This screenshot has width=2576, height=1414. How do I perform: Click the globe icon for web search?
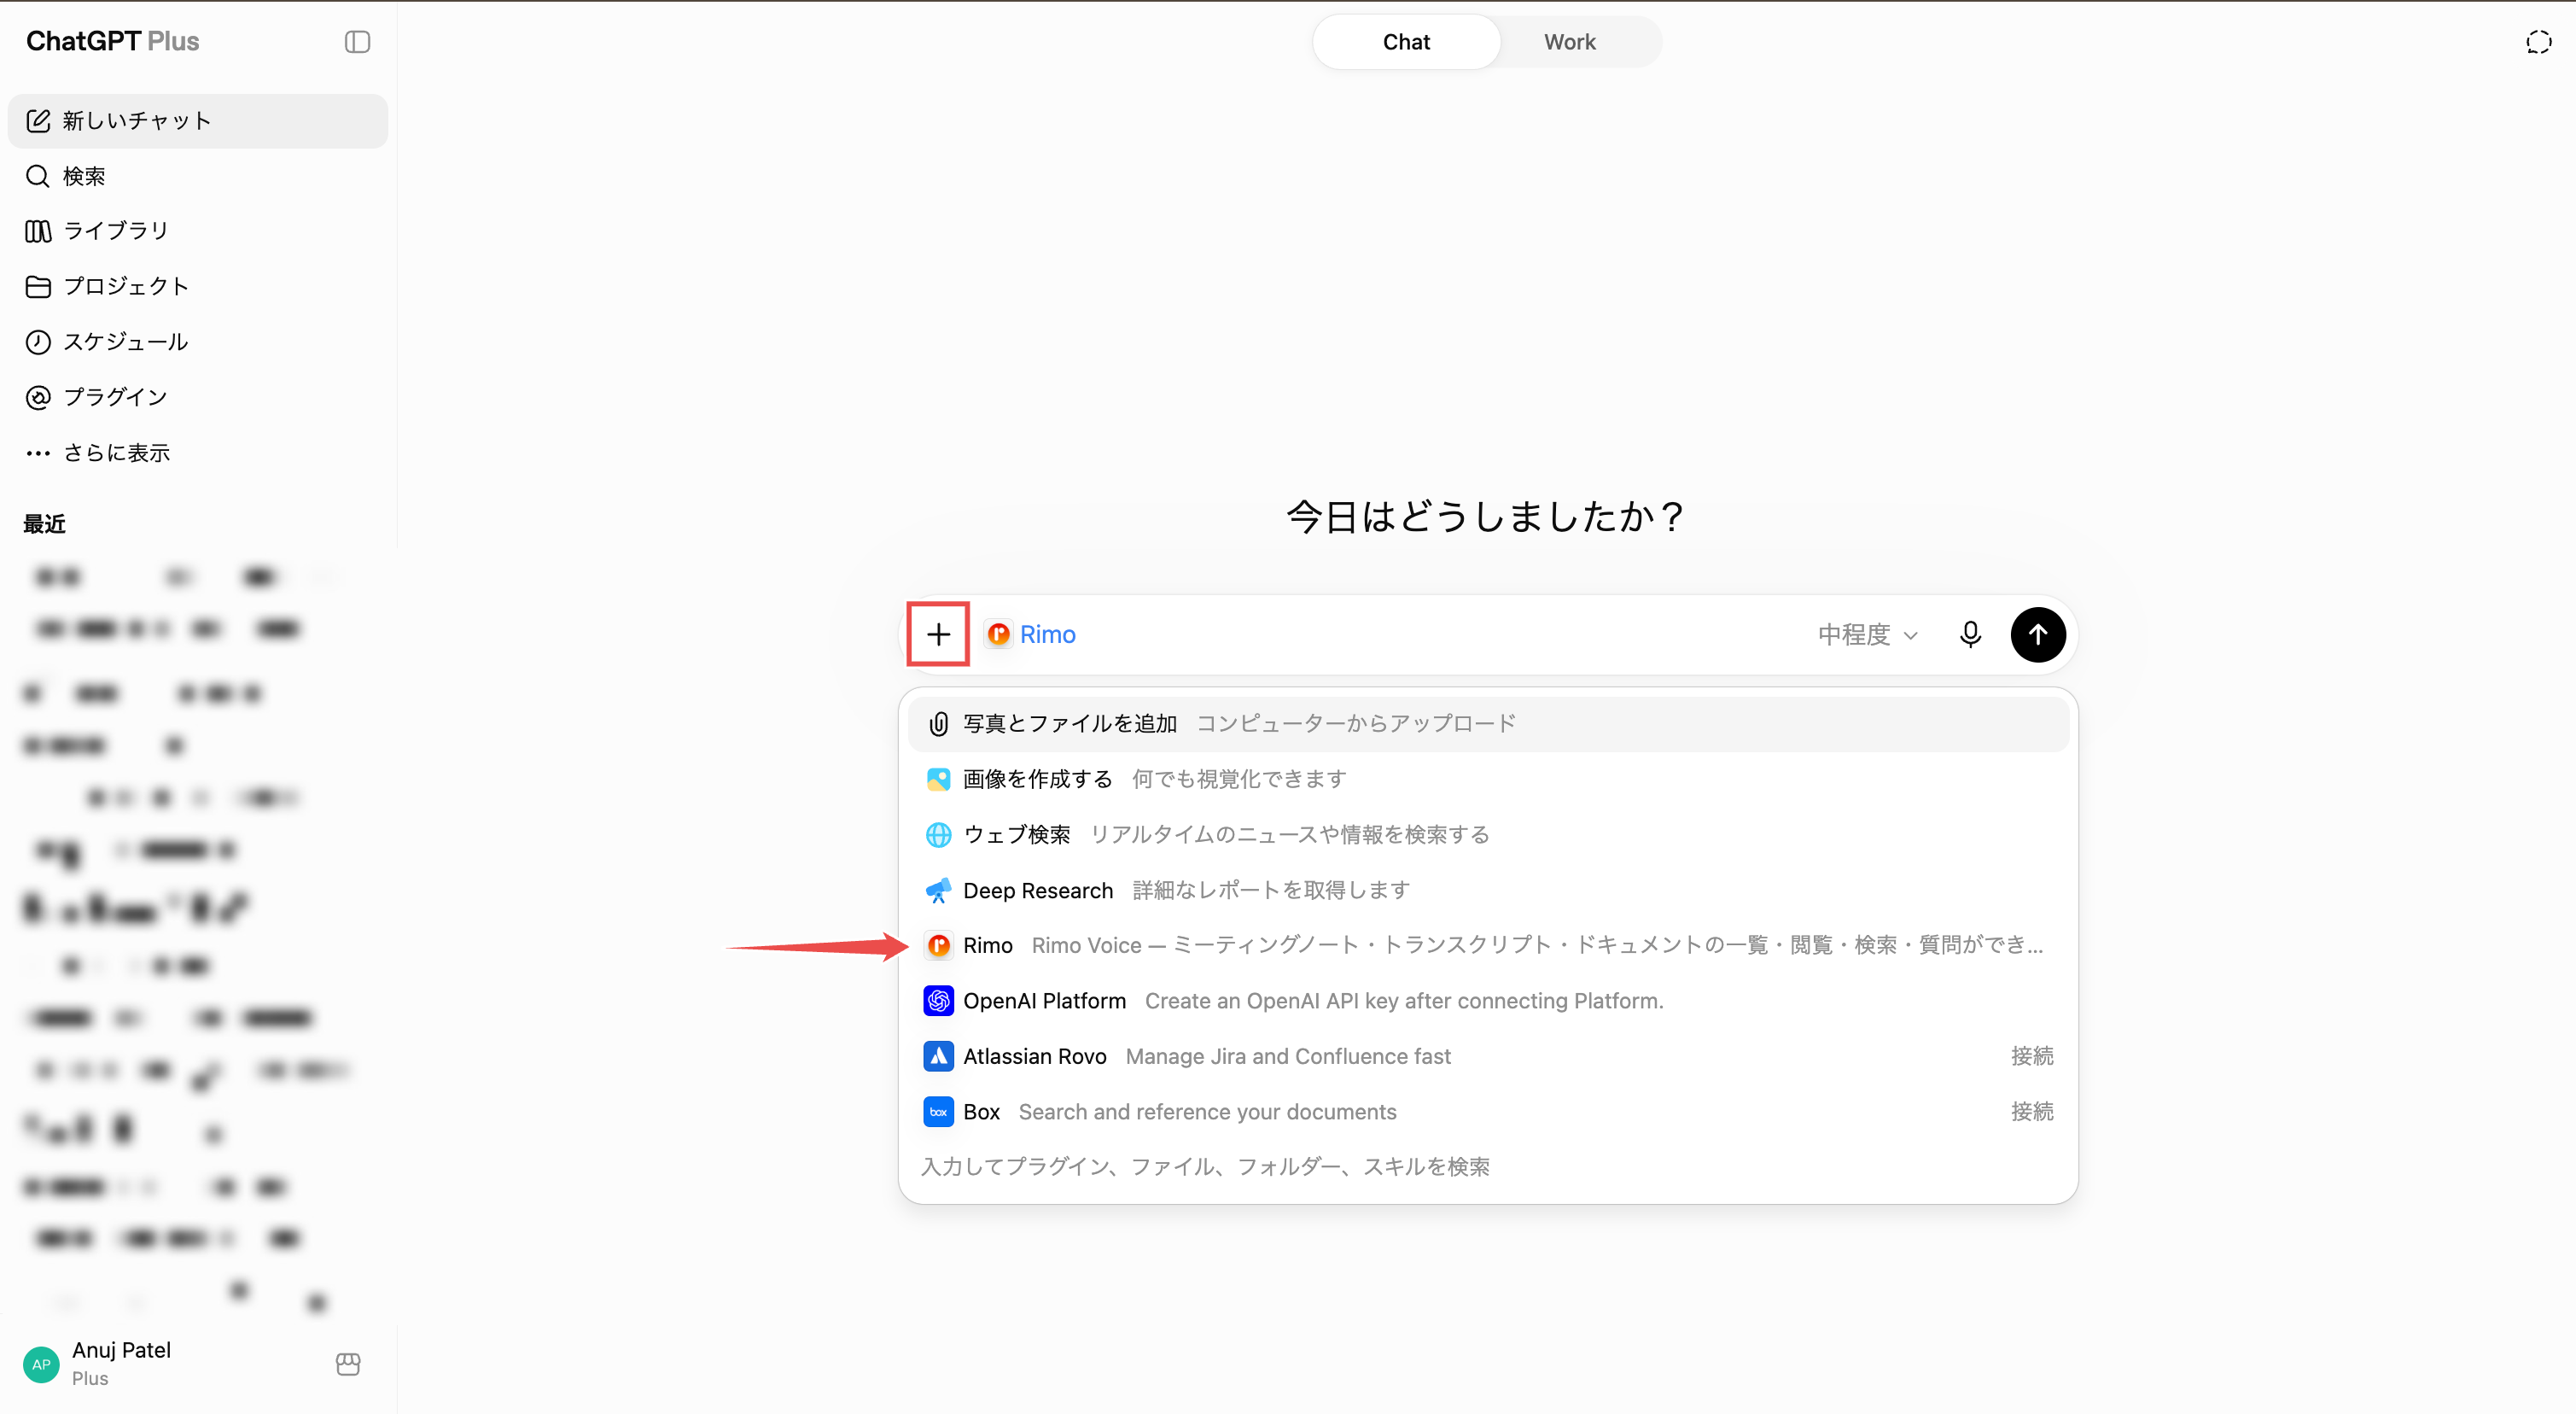click(x=938, y=834)
